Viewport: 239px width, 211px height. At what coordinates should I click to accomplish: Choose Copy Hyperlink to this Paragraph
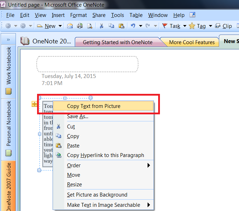click(103, 155)
